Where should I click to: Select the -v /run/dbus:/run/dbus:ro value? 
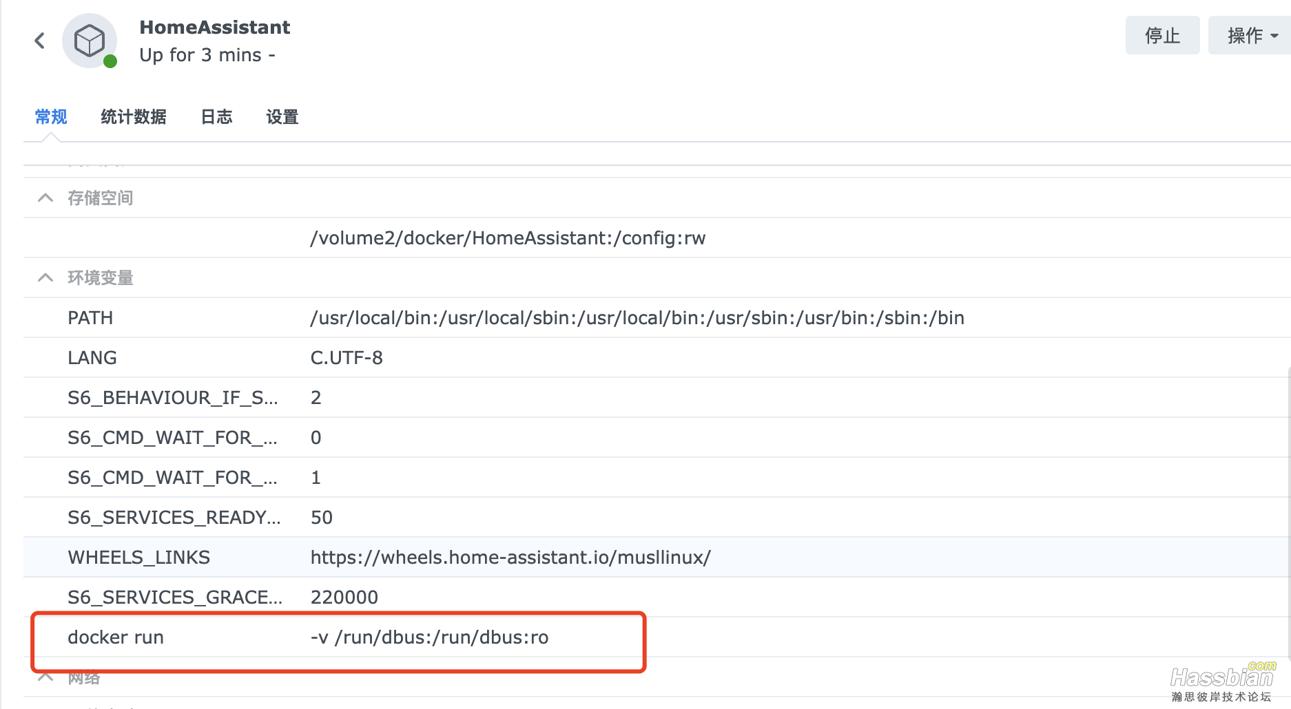429,637
